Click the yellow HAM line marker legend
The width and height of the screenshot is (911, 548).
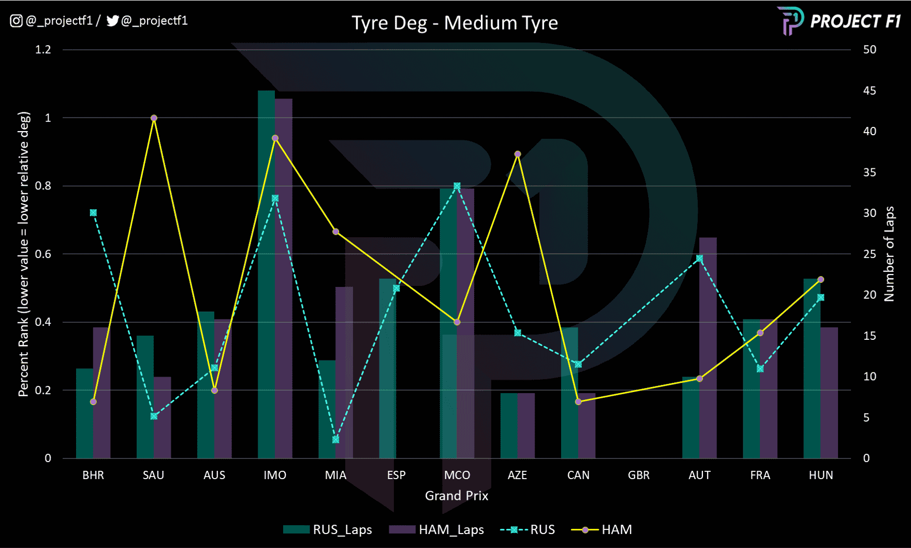pos(585,530)
